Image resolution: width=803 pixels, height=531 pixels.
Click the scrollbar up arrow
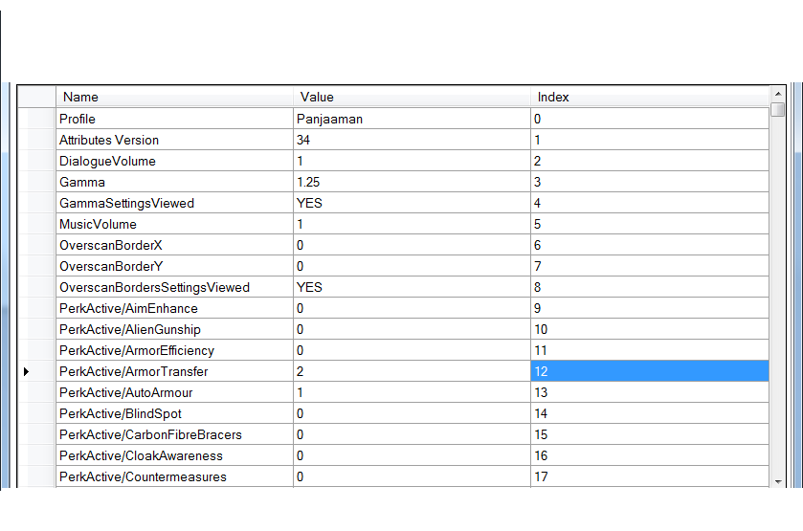(777, 95)
